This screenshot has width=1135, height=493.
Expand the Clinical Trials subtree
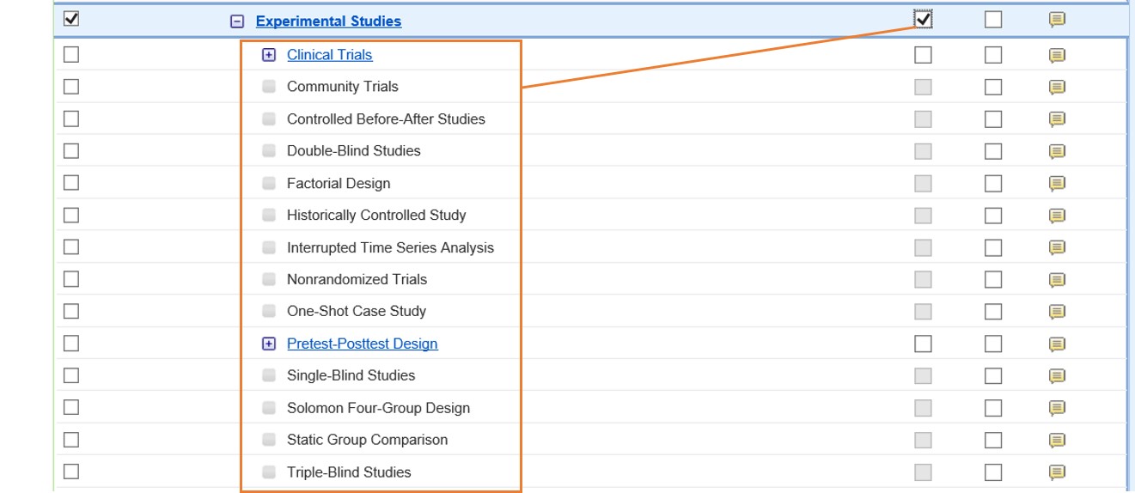pyautogui.click(x=269, y=55)
